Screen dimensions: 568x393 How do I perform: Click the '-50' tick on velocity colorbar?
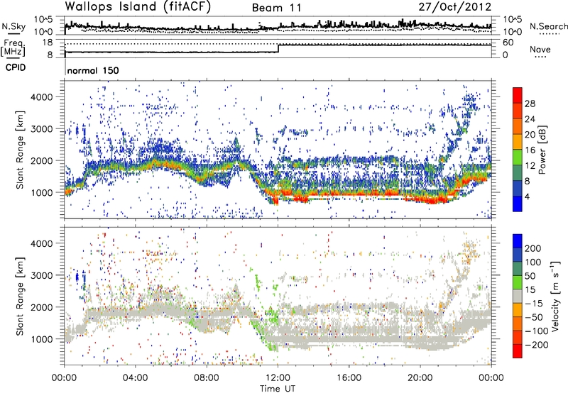[x=534, y=317]
